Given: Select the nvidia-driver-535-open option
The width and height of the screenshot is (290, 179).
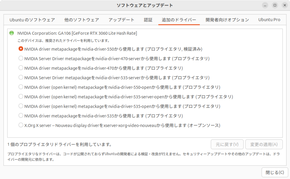Looking at the screenshot, I should [21, 106].
